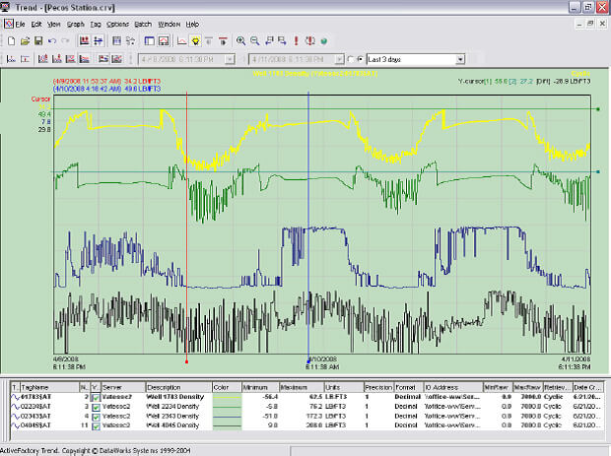The height and width of the screenshot is (456, 611).
Task: Create a new trend file
Action: click(11, 41)
